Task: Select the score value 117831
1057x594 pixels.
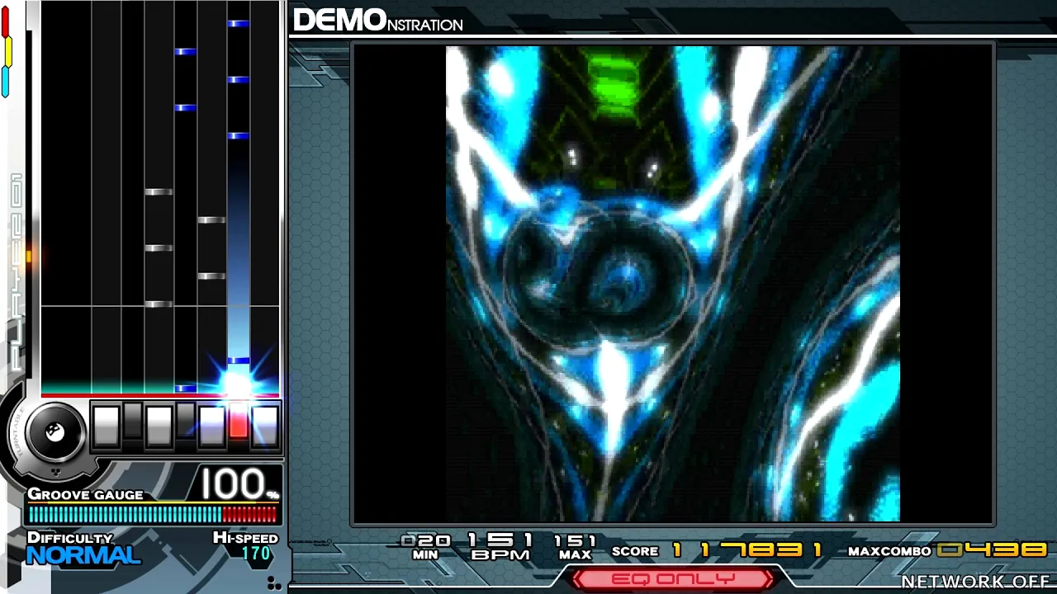Action: pos(748,549)
